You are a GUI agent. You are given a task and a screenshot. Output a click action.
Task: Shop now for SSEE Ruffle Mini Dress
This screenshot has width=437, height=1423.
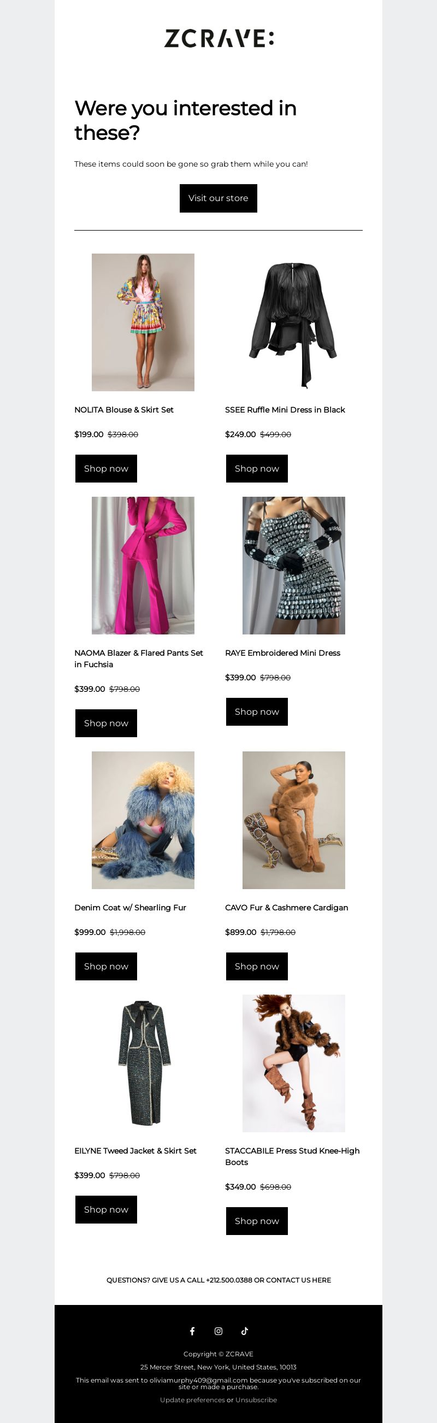pos(257,468)
